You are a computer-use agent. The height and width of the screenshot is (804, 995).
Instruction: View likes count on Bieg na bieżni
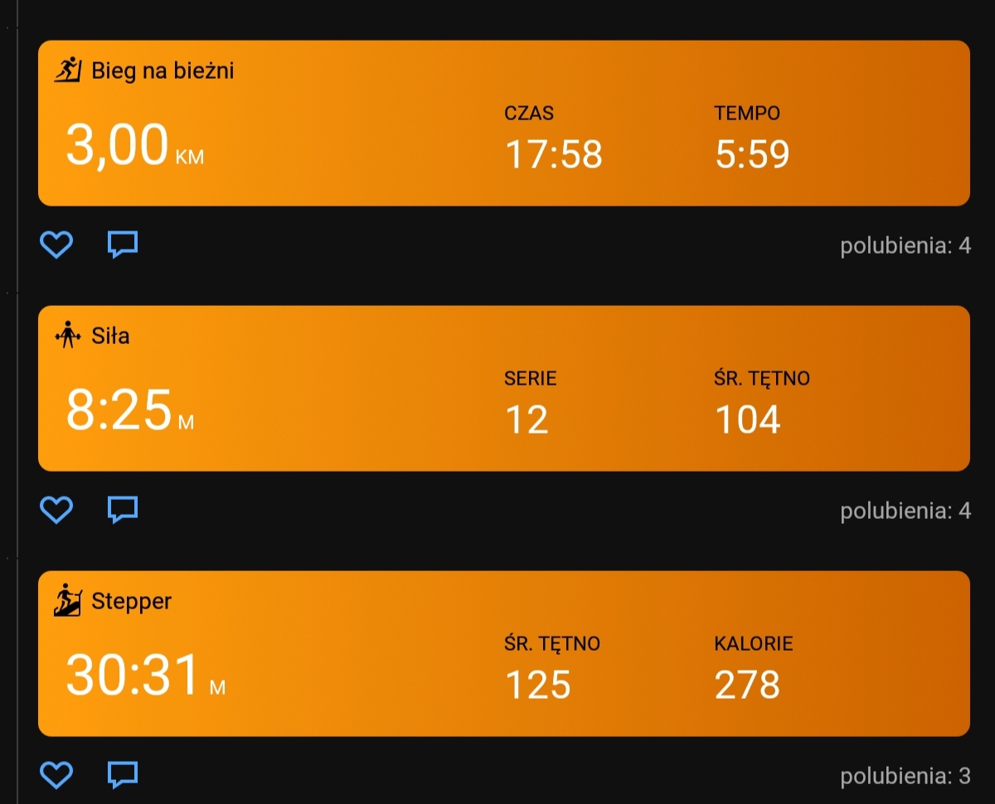point(905,246)
